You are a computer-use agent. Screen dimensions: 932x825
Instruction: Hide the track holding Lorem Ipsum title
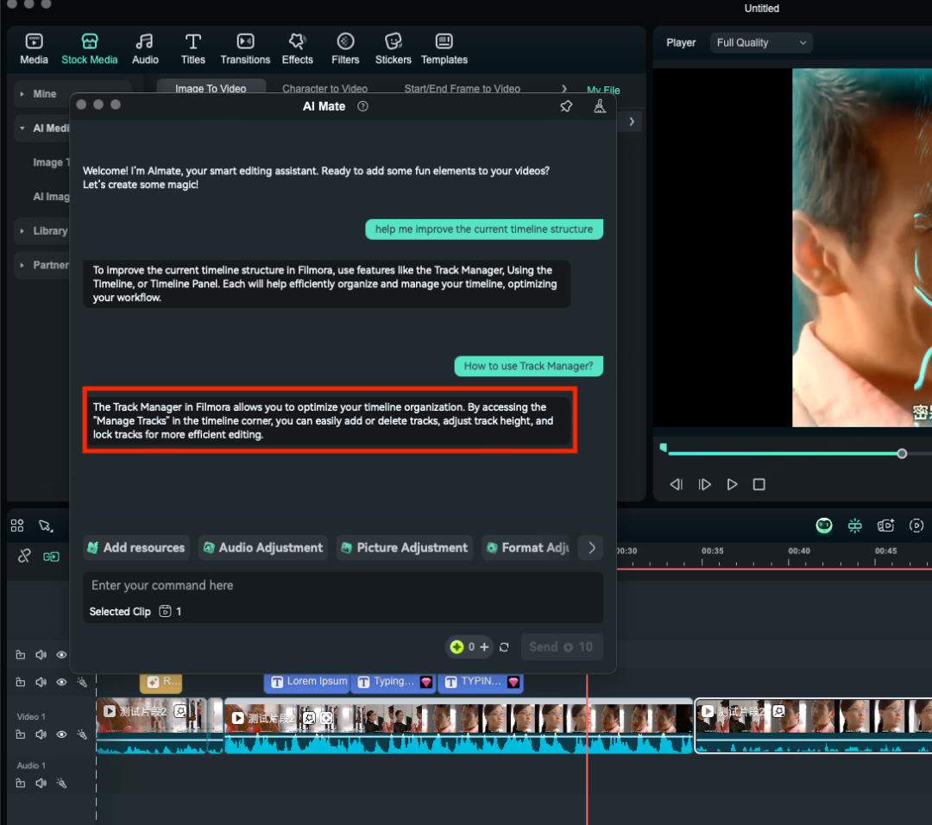[x=61, y=683]
